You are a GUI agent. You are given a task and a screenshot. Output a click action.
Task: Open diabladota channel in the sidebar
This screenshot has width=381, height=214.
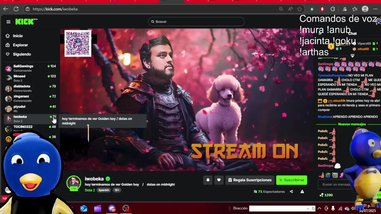point(30,88)
